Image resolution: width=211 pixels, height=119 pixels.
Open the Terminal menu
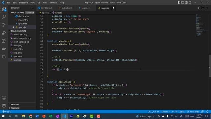coord(53,3)
